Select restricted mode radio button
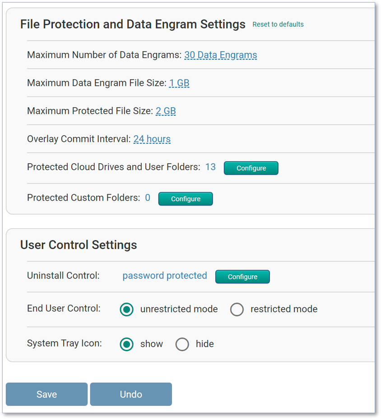Image resolution: width=381 pixels, height=419 pixels. (x=237, y=310)
